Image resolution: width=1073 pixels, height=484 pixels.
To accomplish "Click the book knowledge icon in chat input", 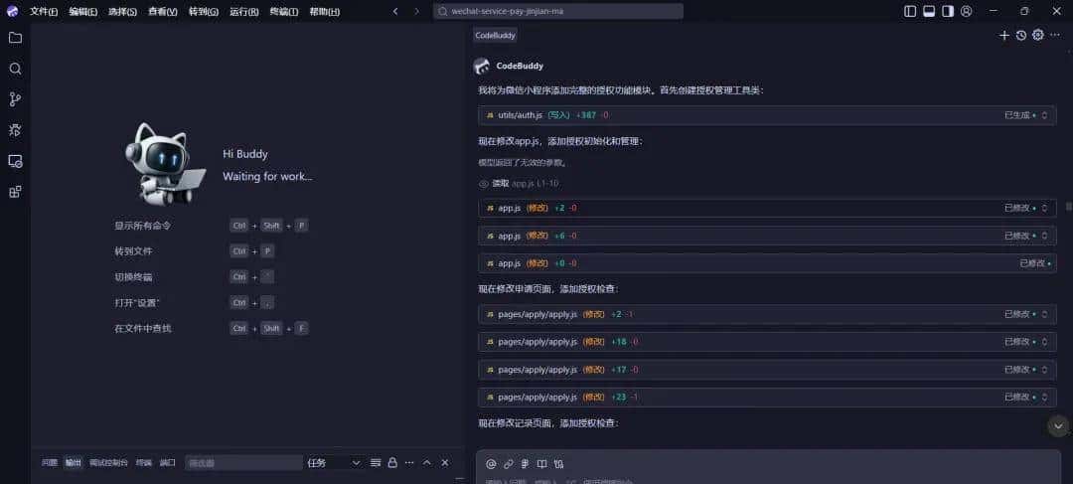I will [542, 463].
